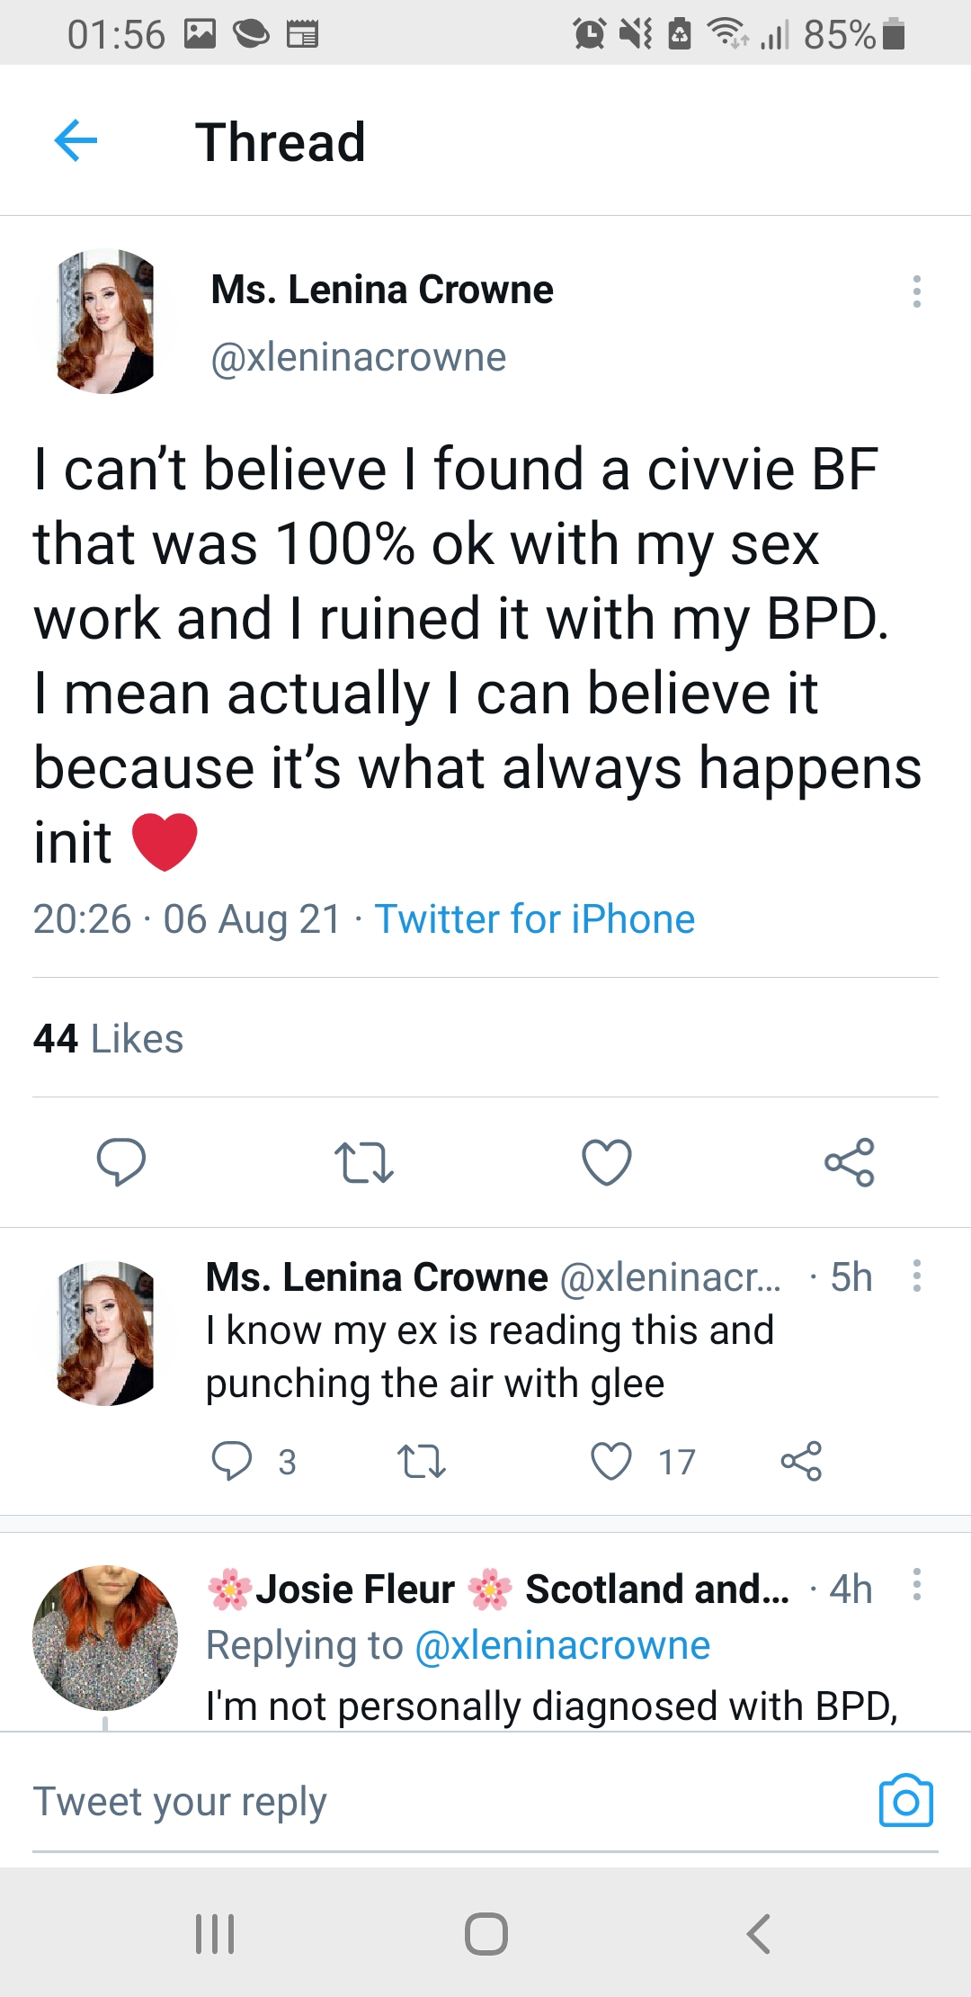Screen dimensions: 971x1997
Task: Like the main tweet with heart icon
Action: (x=607, y=1161)
